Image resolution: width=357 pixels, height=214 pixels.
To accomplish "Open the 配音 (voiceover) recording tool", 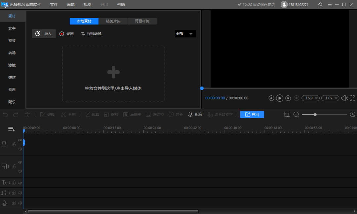I will [x=195, y=114].
